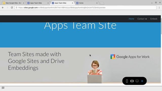The width and height of the screenshot is (162, 91).
Task: Open the Home navigation link
Action: pyautogui.click(x=131, y=19)
